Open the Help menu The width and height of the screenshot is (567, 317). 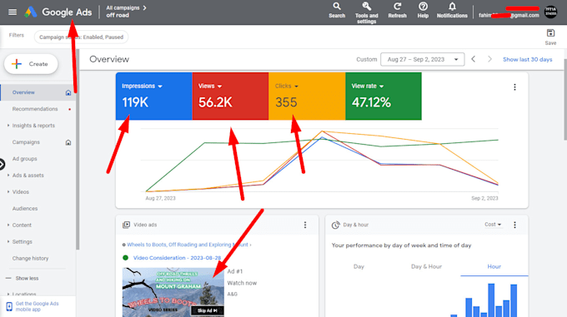(423, 11)
